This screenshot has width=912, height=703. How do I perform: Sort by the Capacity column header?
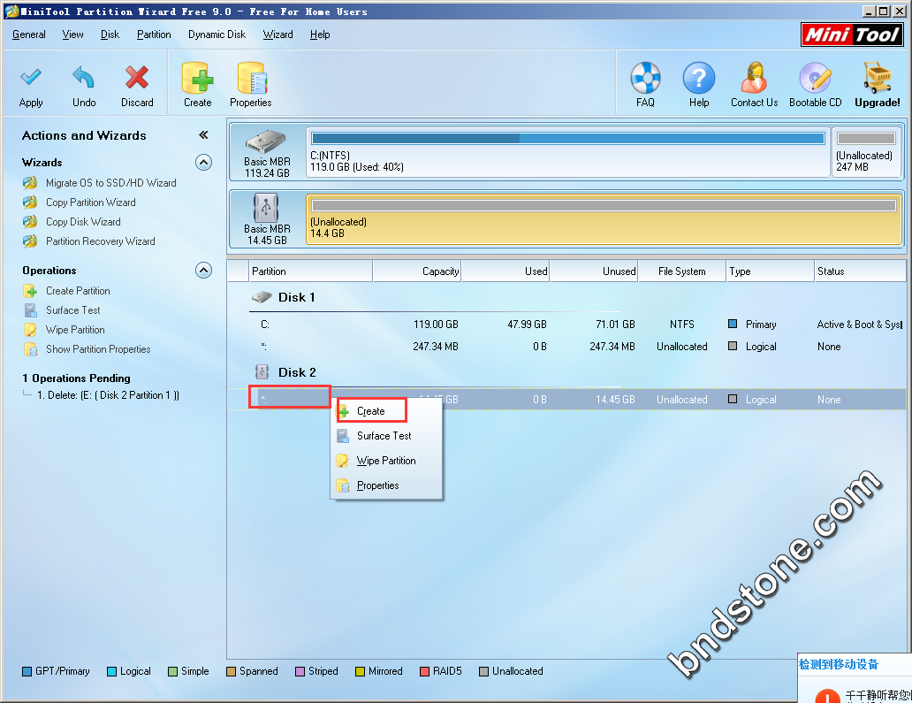[416, 271]
